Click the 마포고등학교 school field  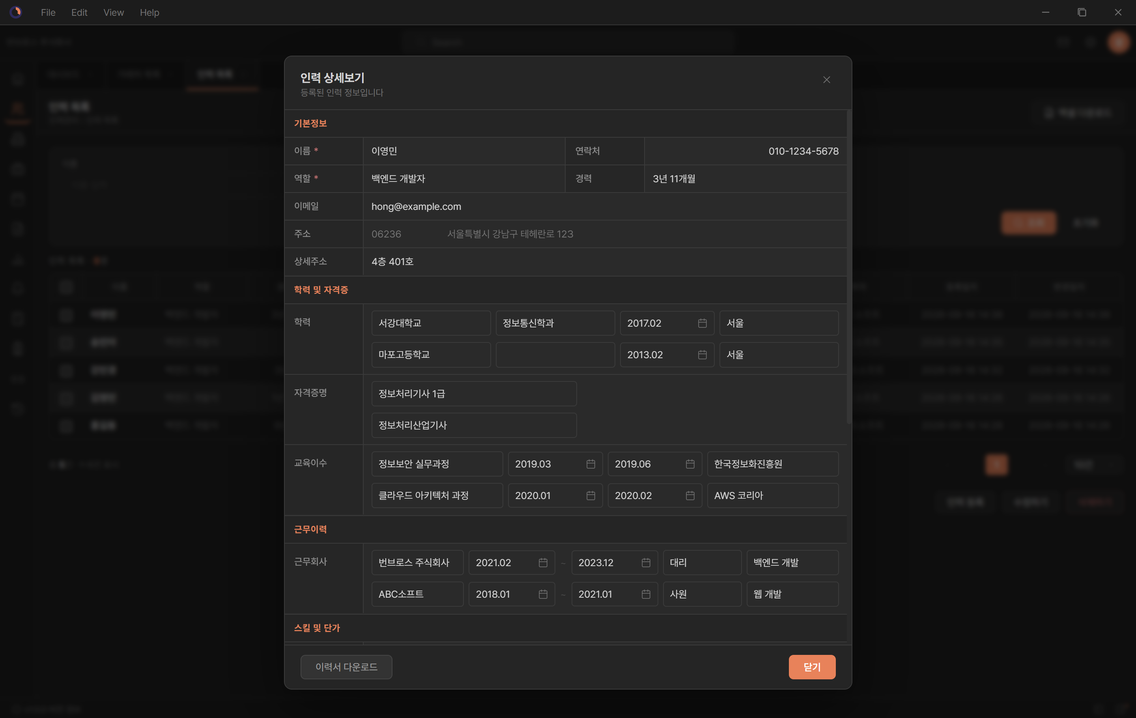coord(431,355)
